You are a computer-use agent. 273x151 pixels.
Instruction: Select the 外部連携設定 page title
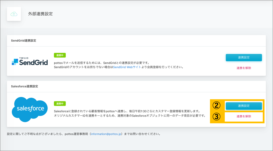coord(40,14)
